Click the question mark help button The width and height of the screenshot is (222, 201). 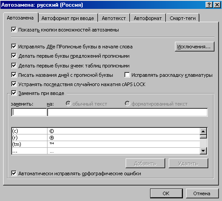click(x=209, y=5)
